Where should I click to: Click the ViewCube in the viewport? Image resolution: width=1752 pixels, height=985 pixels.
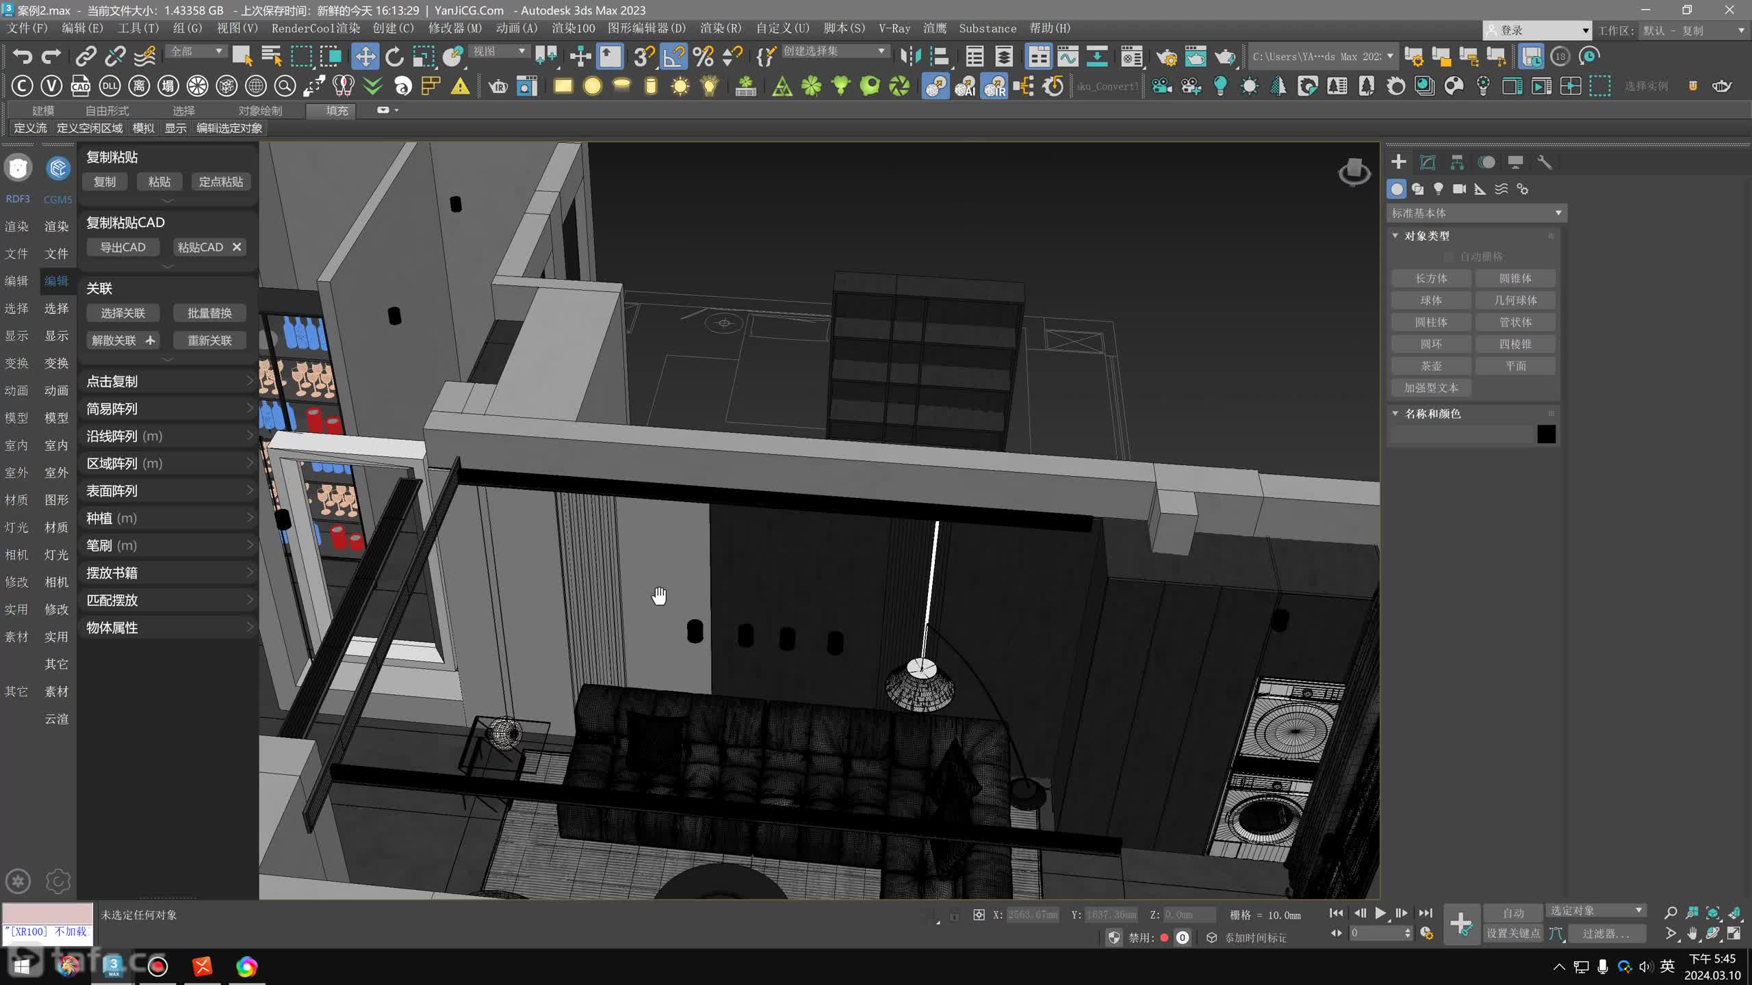(x=1354, y=171)
